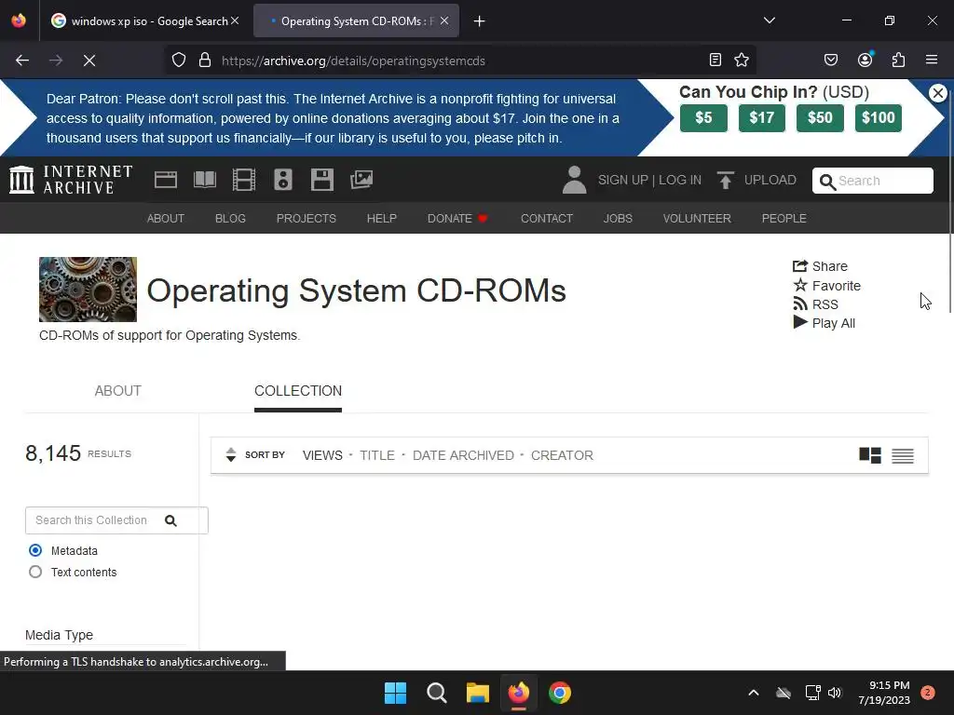954x715 pixels.
Task: Click SIGN UP link
Action: point(623,180)
